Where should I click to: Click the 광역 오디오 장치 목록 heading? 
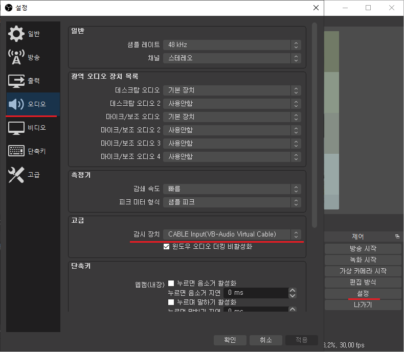pos(105,77)
